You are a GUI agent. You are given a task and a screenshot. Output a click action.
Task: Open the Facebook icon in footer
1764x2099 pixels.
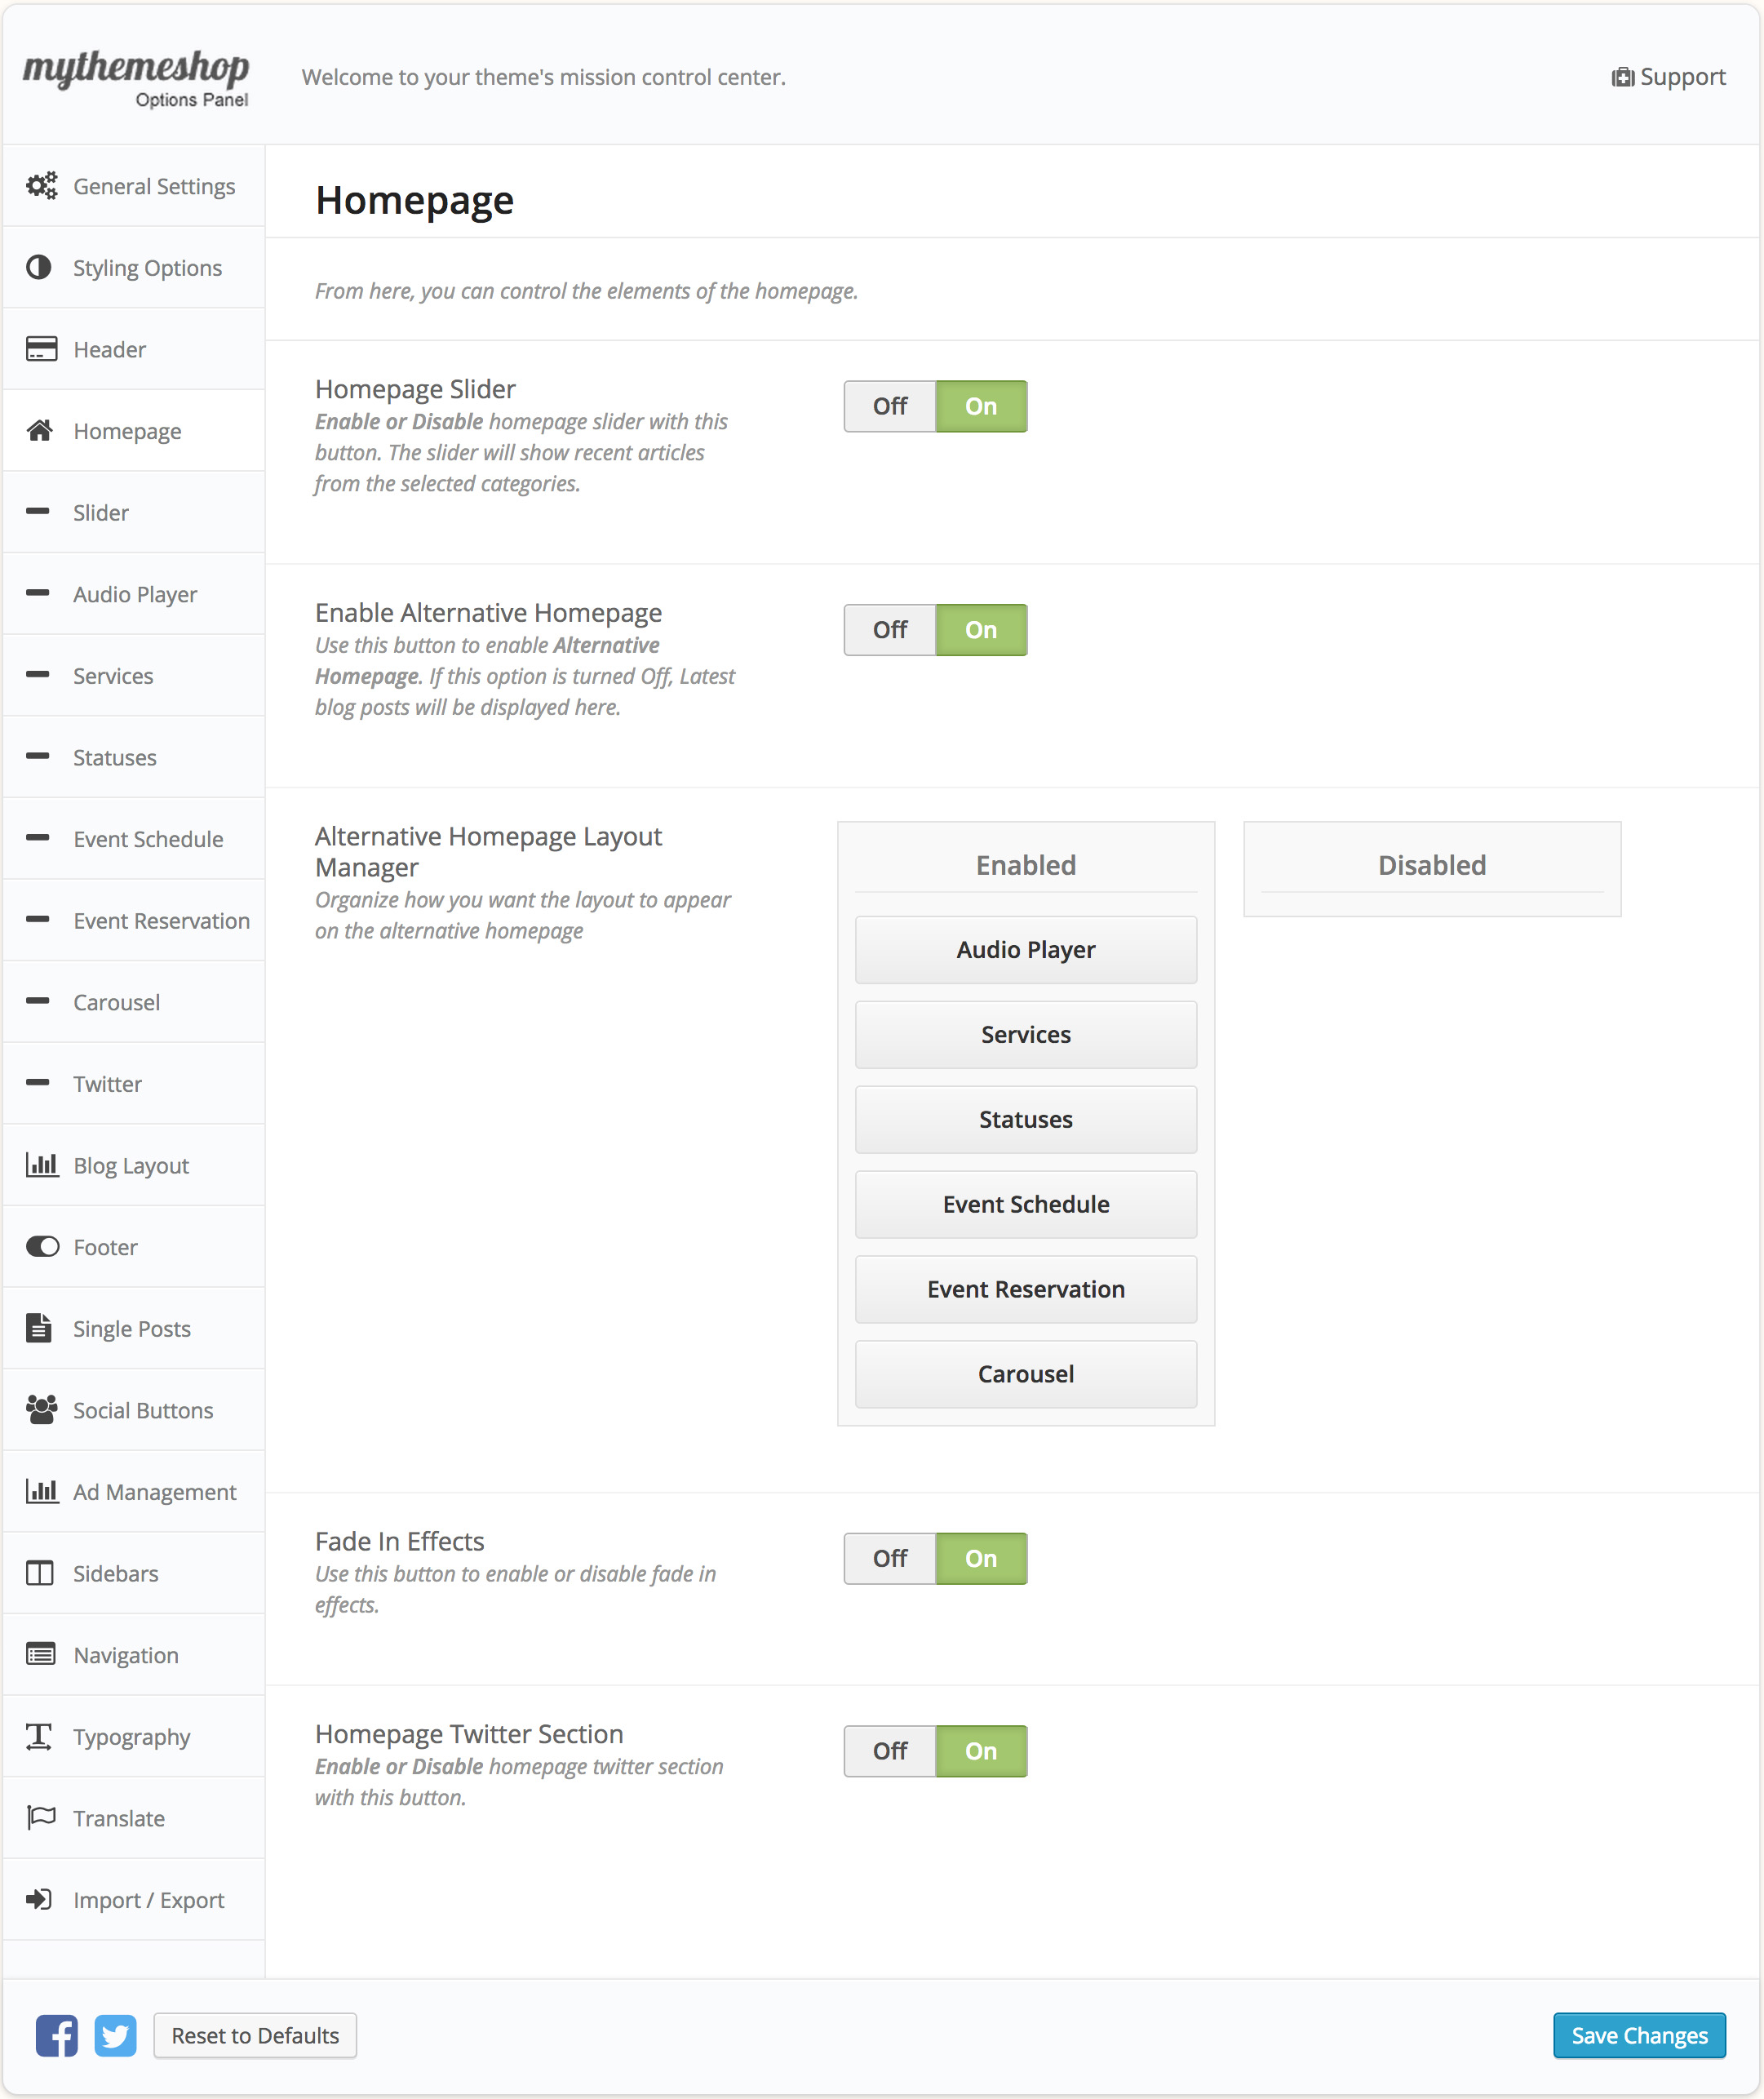click(x=57, y=2035)
